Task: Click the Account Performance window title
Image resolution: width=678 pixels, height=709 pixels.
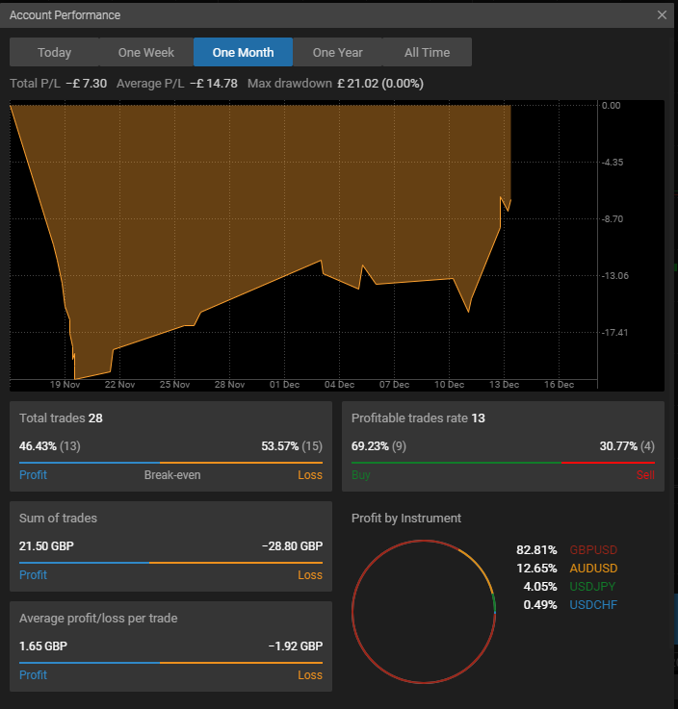Action: point(65,15)
